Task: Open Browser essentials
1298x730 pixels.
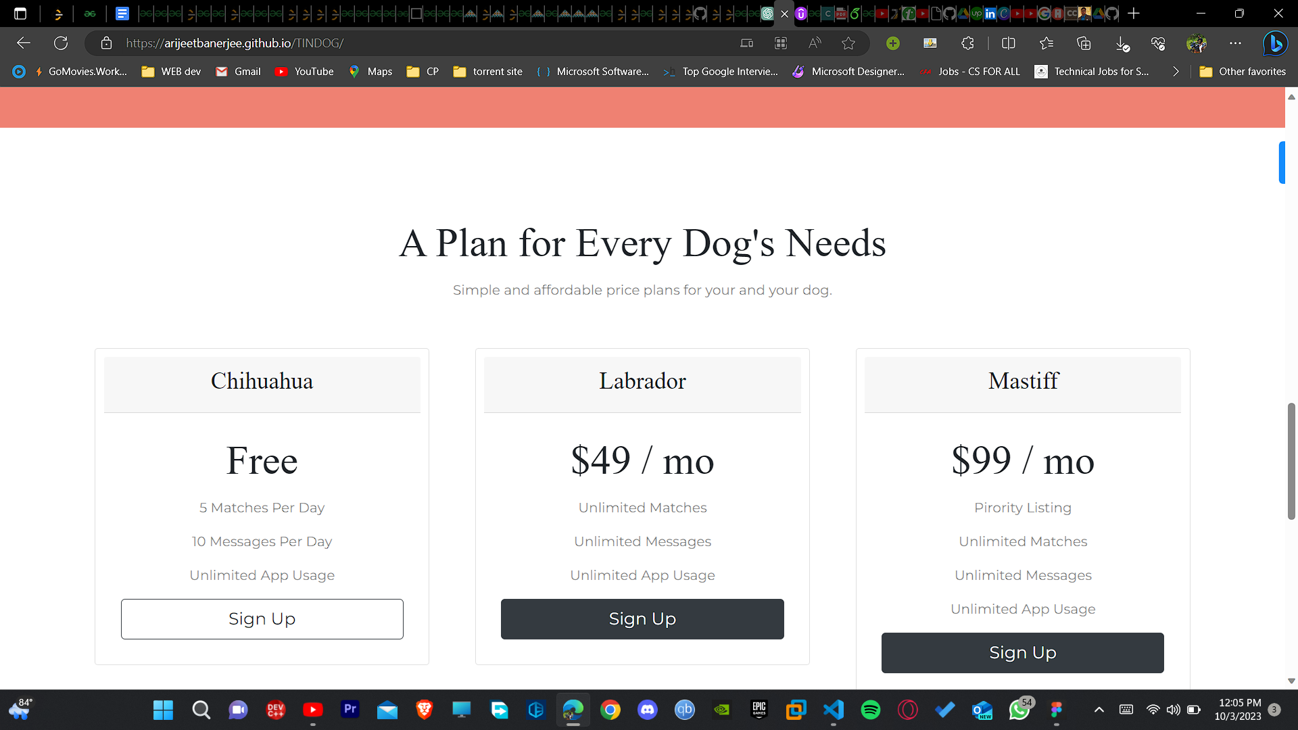Action: 1157,43
